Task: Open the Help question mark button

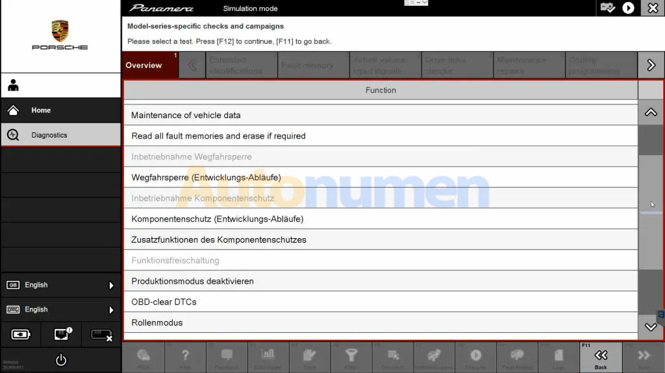Action: pyautogui.click(x=185, y=357)
